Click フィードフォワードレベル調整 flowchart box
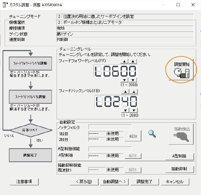This screenshot has height=195, width=201. point(30,64)
